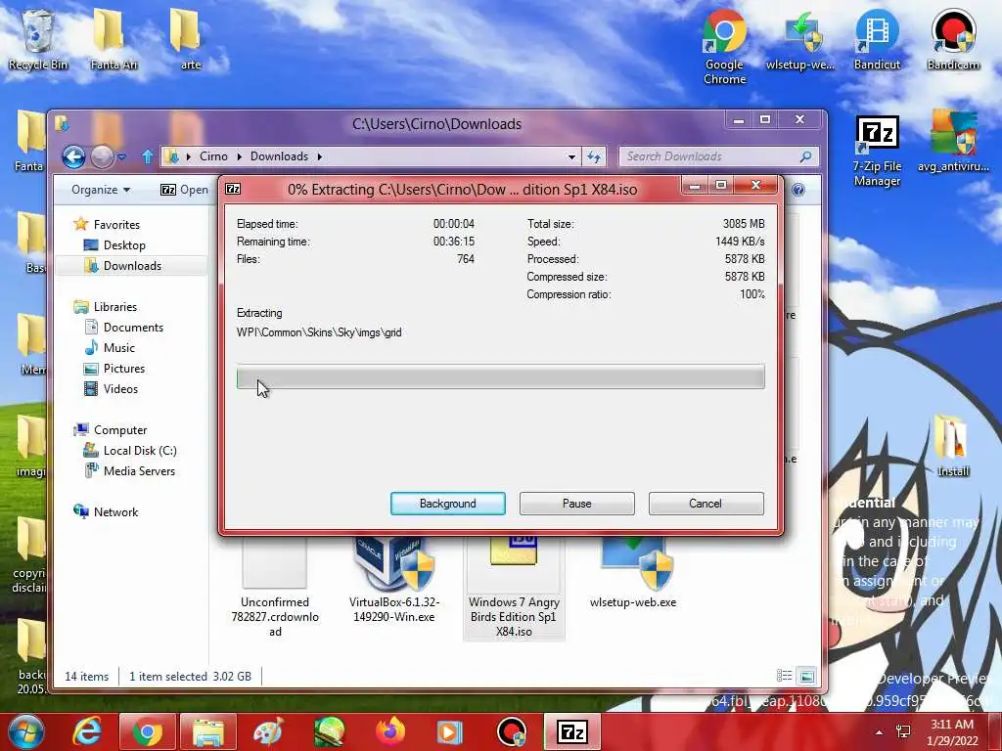Open Windows Explorer taskbar button

pos(208,731)
